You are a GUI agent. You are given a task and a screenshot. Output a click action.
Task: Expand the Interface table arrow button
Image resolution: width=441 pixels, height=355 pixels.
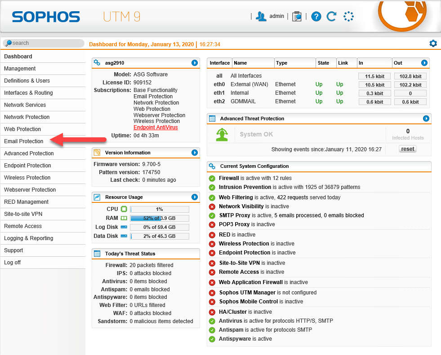[x=424, y=63]
